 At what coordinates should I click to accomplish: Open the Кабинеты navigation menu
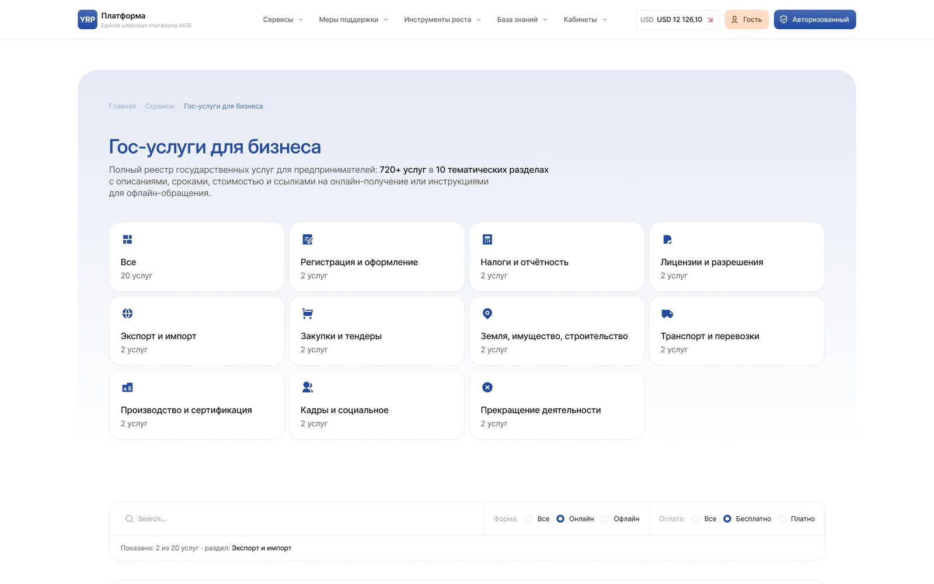pos(586,19)
